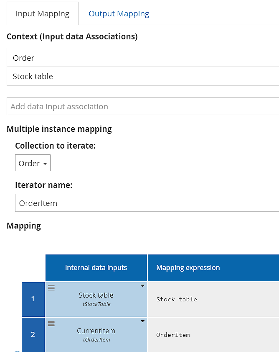Switch to the Input Mapping tab
This screenshot has width=279, height=352.
click(x=43, y=13)
